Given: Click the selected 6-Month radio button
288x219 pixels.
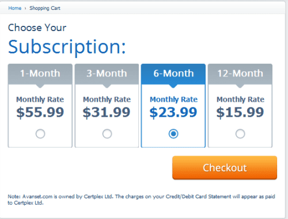Looking at the screenshot, I should click(x=173, y=134).
